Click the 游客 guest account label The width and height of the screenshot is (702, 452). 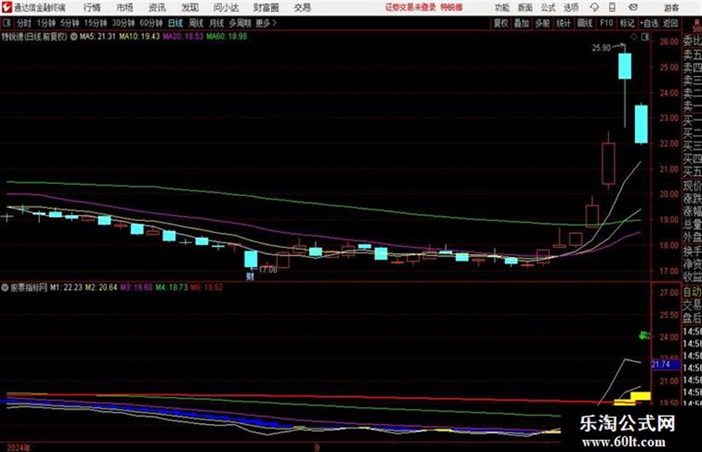671,7
